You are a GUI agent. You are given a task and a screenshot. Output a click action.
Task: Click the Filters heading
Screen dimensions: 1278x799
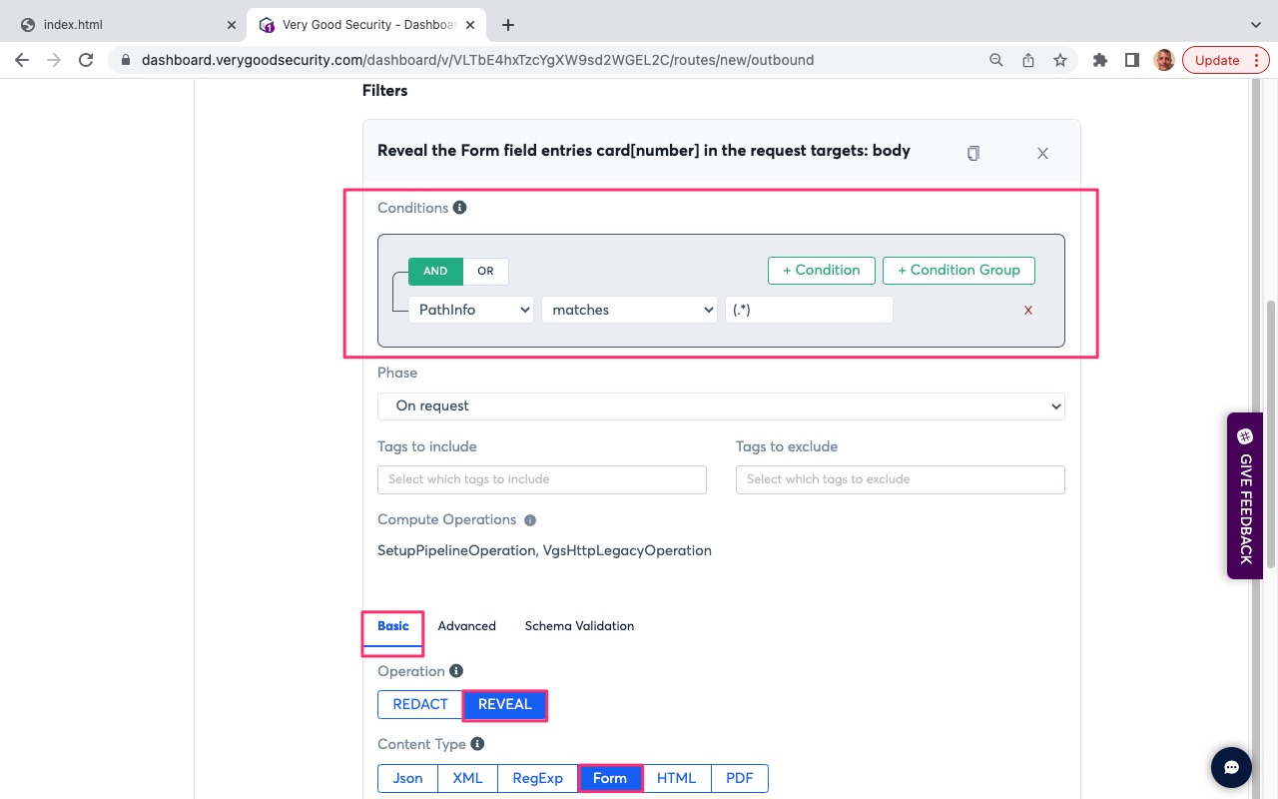385,91
